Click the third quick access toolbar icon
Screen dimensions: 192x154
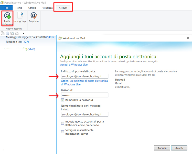(12, 33)
